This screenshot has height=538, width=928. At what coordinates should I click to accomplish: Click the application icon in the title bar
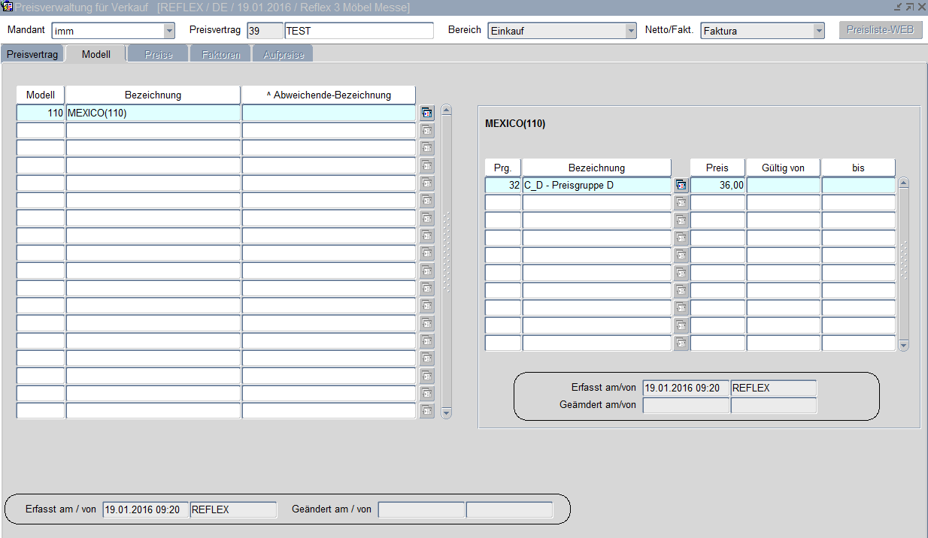[x=8, y=7]
